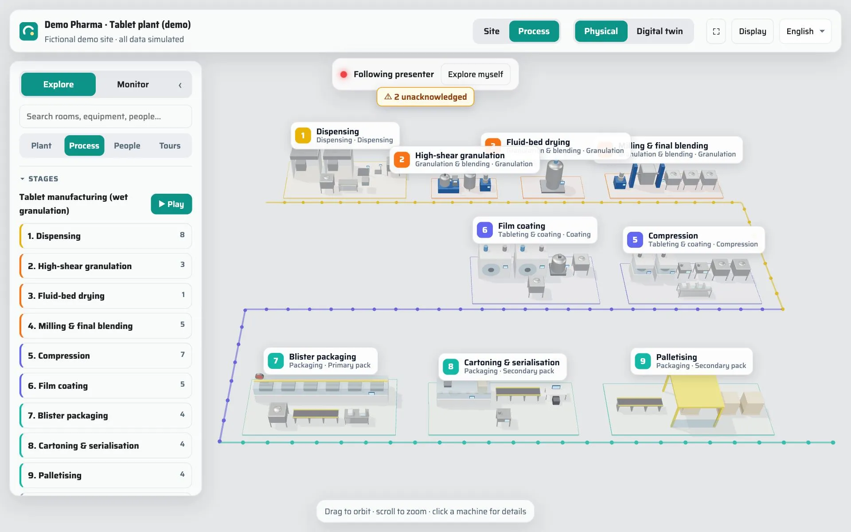Select the blue granulator machine
This screenshot has height=532, width=851.
pos(449,184)
